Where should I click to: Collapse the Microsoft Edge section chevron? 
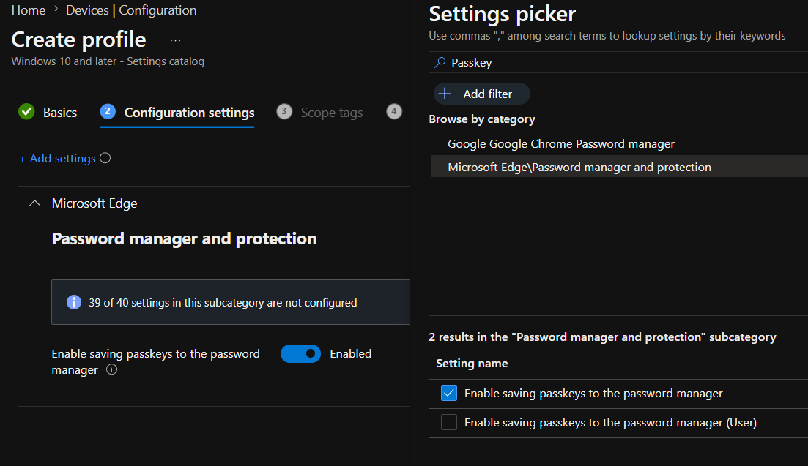34,203
